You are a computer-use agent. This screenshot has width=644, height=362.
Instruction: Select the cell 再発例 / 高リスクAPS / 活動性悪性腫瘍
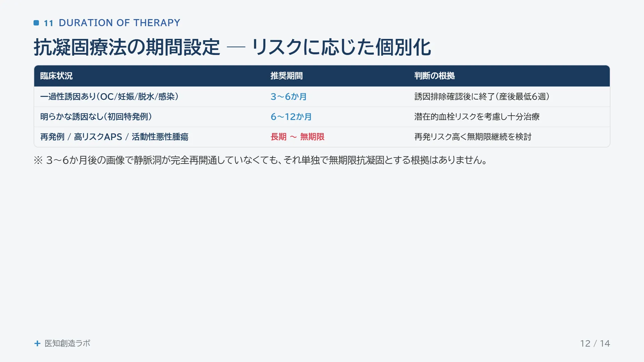(114, 137)
